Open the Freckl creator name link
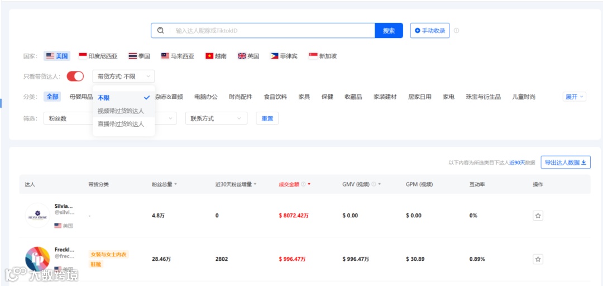 65,250
